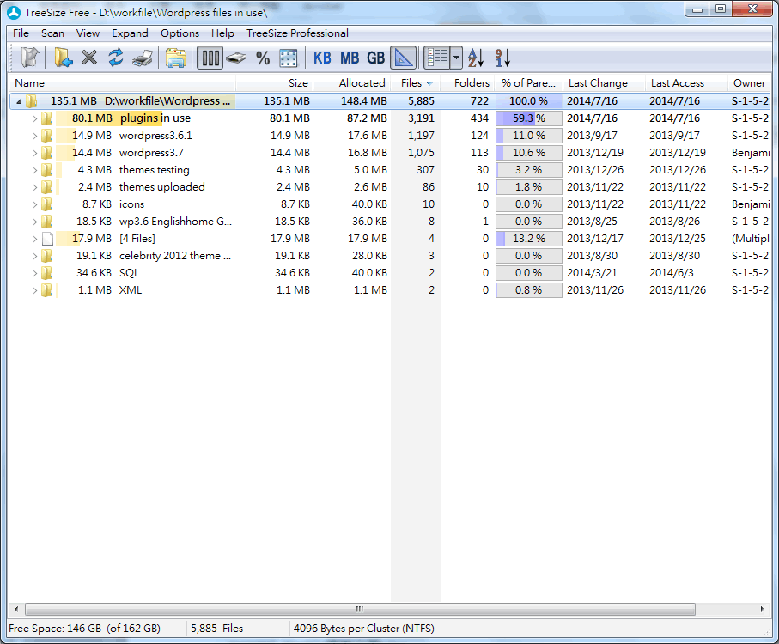Viewport: 779px width, 644px height.
Task: Open the TreeSize Professional menu
Action: (x=297, y=33)
